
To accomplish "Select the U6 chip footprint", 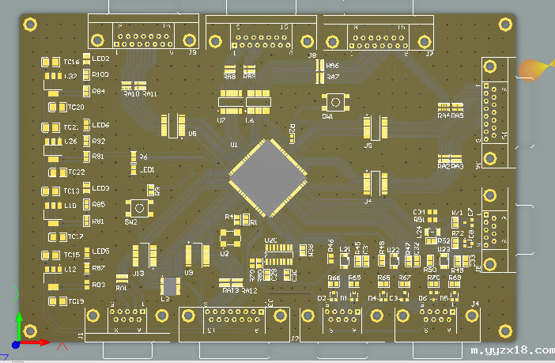I will (x=174, y=125).
